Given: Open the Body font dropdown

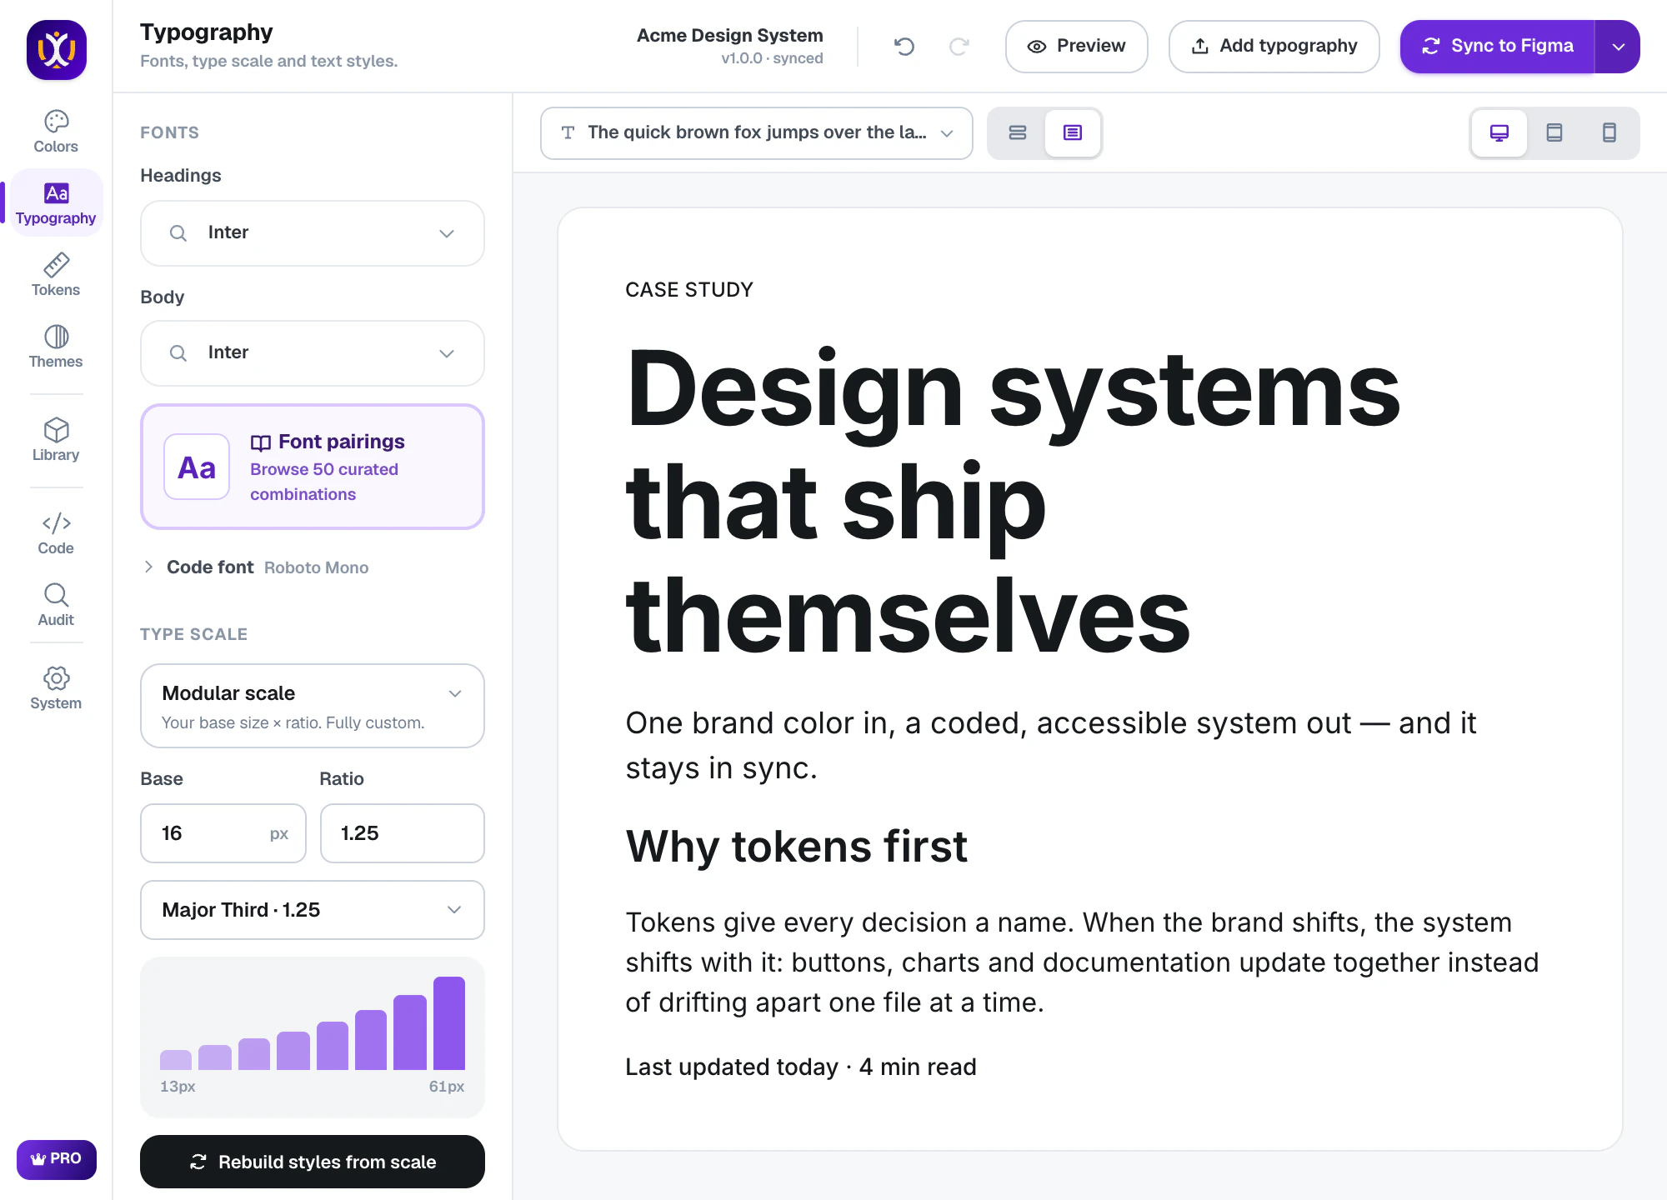Looking at the screenshot, I should pyautogui.click(x=313, y=353).
